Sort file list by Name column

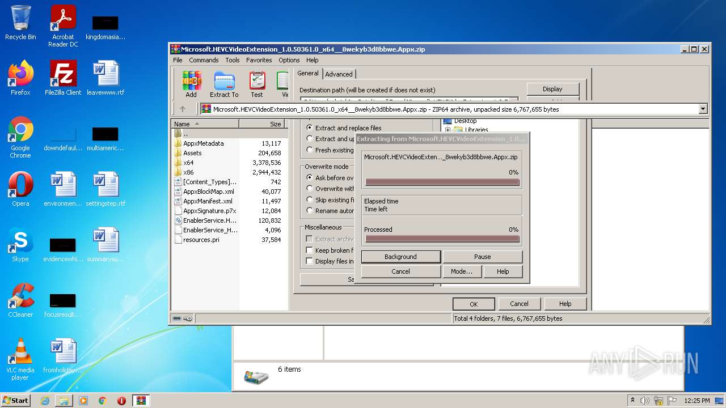[205, 124]
